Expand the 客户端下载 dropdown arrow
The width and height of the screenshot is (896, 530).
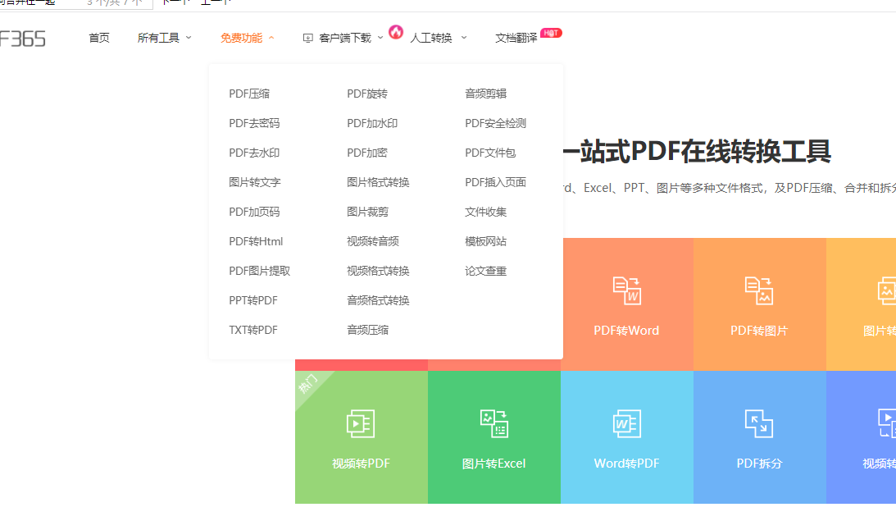point(380,38)
